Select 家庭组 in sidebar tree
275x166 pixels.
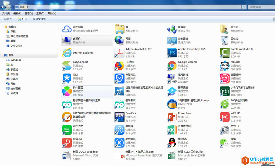tap(12, 69)
